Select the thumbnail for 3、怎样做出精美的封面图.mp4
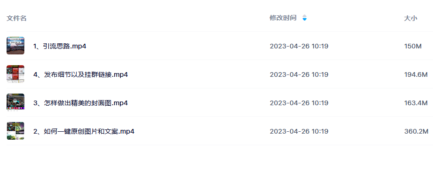Image resolution: width=433 pixels, height=169 pixels. 15,102
